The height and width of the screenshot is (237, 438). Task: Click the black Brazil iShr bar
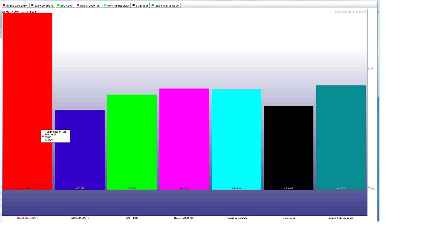289,148
